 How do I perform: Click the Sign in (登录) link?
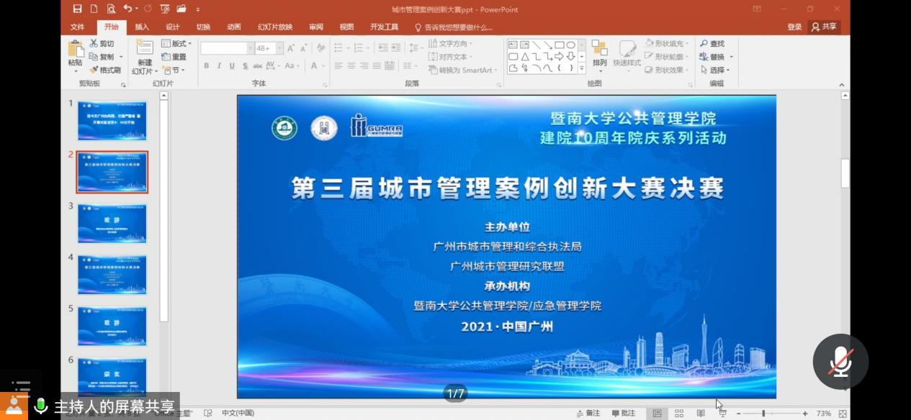(x=794, y=27)
